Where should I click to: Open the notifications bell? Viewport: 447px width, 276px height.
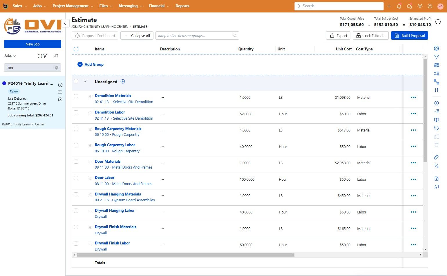tap(399, 6)
